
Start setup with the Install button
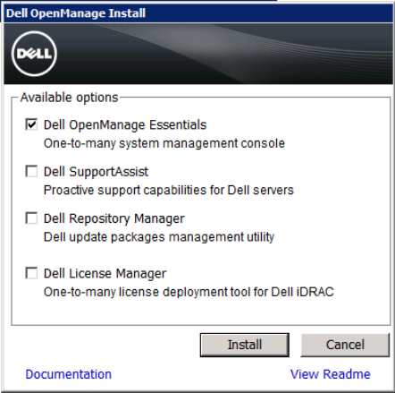(x=245, y=345)
